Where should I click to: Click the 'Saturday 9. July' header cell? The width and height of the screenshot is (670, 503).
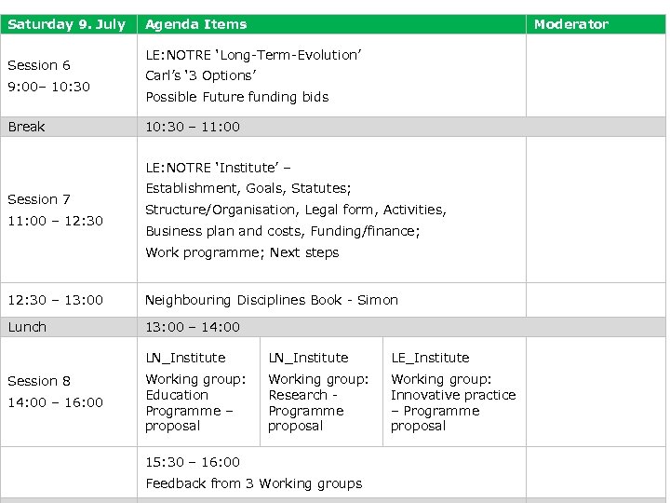(x=66, y=24)
